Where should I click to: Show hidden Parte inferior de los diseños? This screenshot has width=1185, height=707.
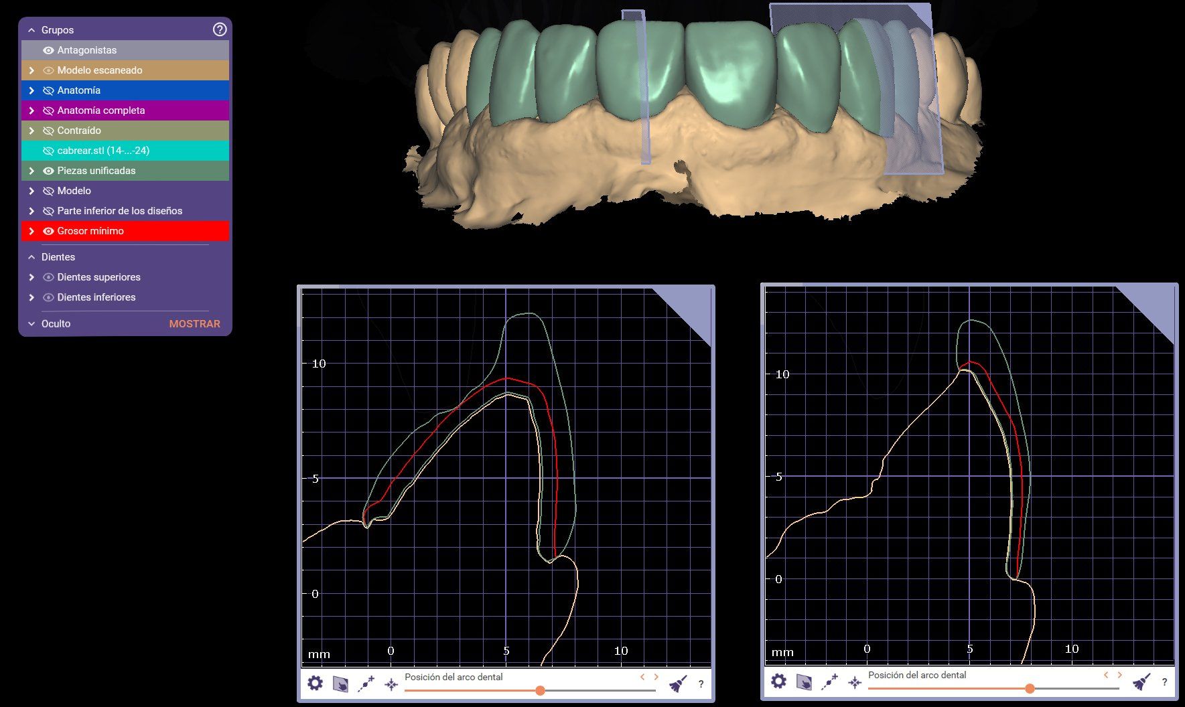tap(48, 211)
